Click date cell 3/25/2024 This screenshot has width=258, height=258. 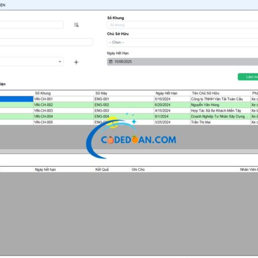point(172,122)
